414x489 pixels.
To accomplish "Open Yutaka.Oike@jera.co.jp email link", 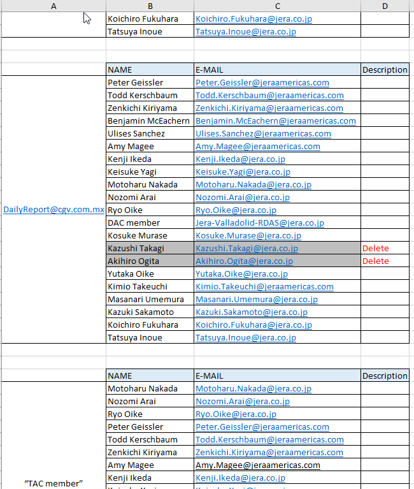I will (241, 274).
